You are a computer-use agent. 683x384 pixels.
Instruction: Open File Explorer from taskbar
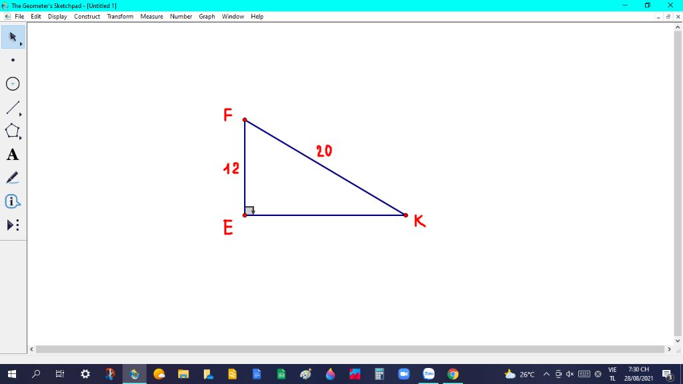pyautogui.click(x=183, y=374)
